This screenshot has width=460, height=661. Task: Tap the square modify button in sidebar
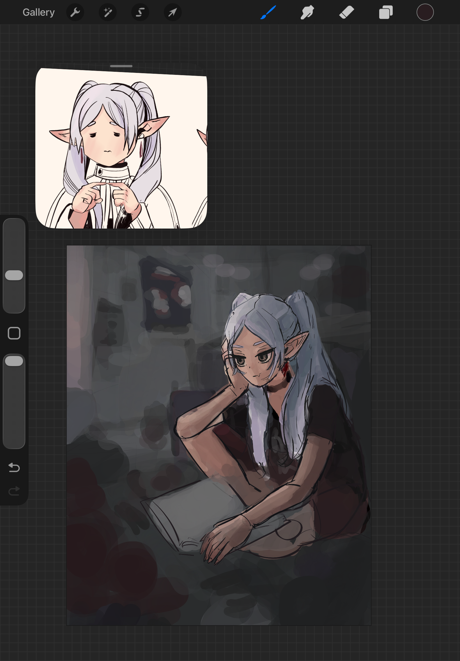pyautogui.click(x=14, y=333)
